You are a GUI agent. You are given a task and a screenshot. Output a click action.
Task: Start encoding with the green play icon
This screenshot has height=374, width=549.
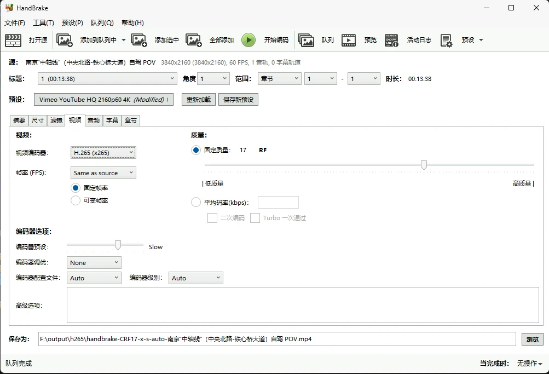[x=249, y=40]
